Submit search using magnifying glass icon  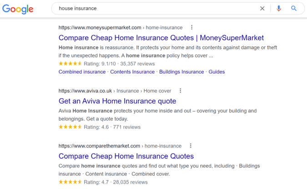(x=294, y=9)
